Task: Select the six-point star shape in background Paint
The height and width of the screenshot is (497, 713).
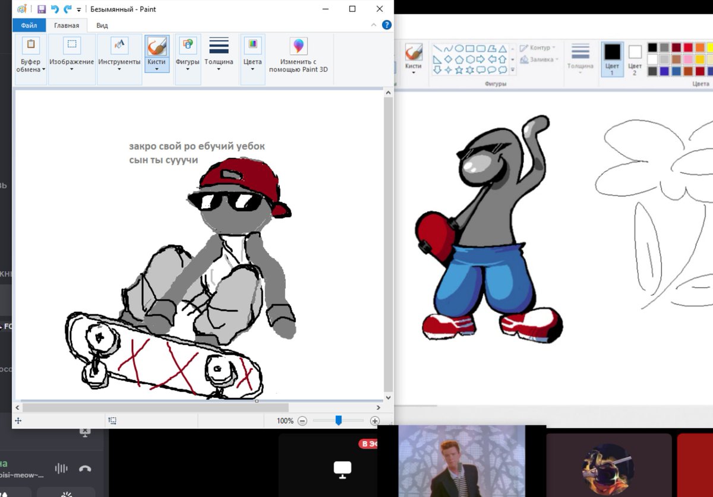Action: click(x=470, y=70)
